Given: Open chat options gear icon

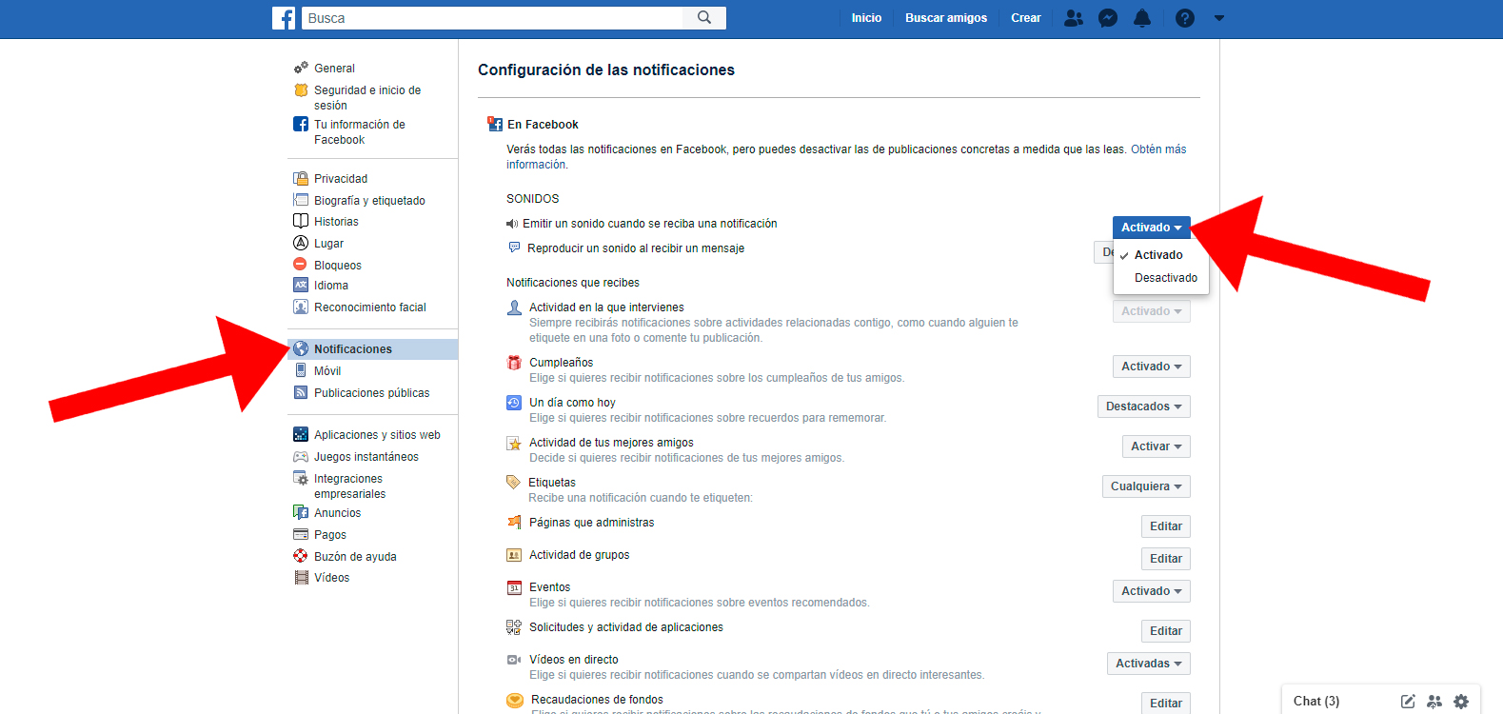Looking at the screenshot, I should (x=1461, y=702).
